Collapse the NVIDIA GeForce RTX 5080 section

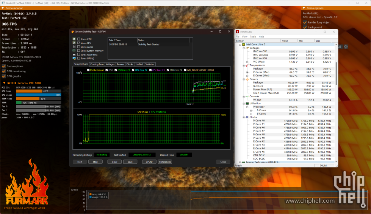[4, 83]
